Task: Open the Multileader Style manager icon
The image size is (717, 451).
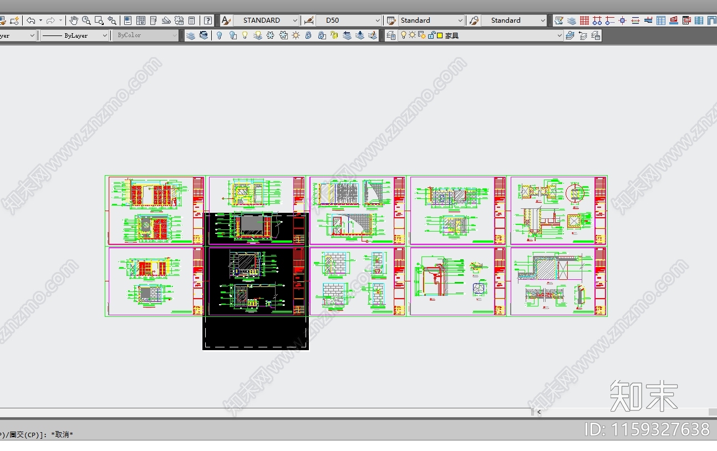Action: click(474, 20)
